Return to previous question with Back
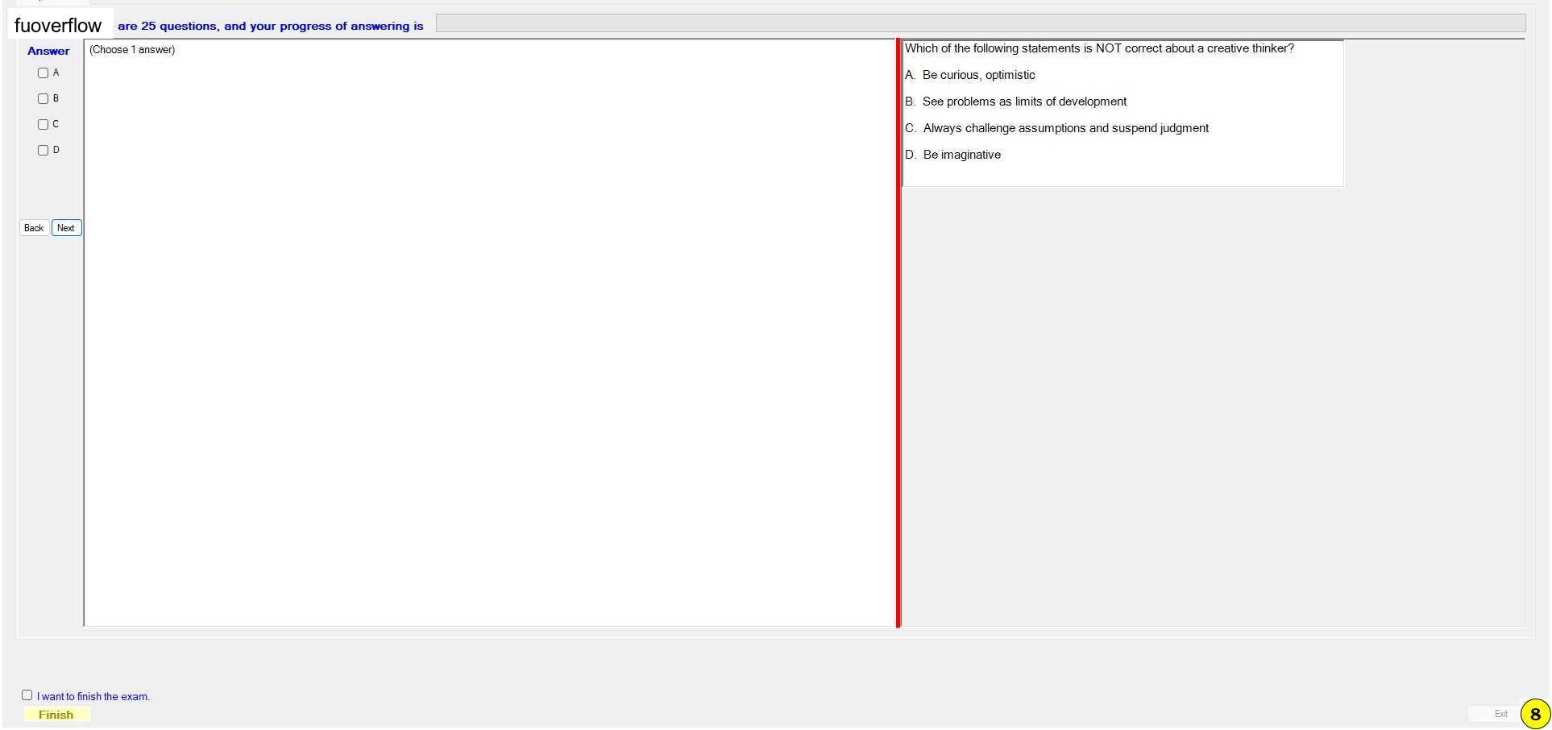This screenshot has height=730, width=1552. click(x=34, y=228)
